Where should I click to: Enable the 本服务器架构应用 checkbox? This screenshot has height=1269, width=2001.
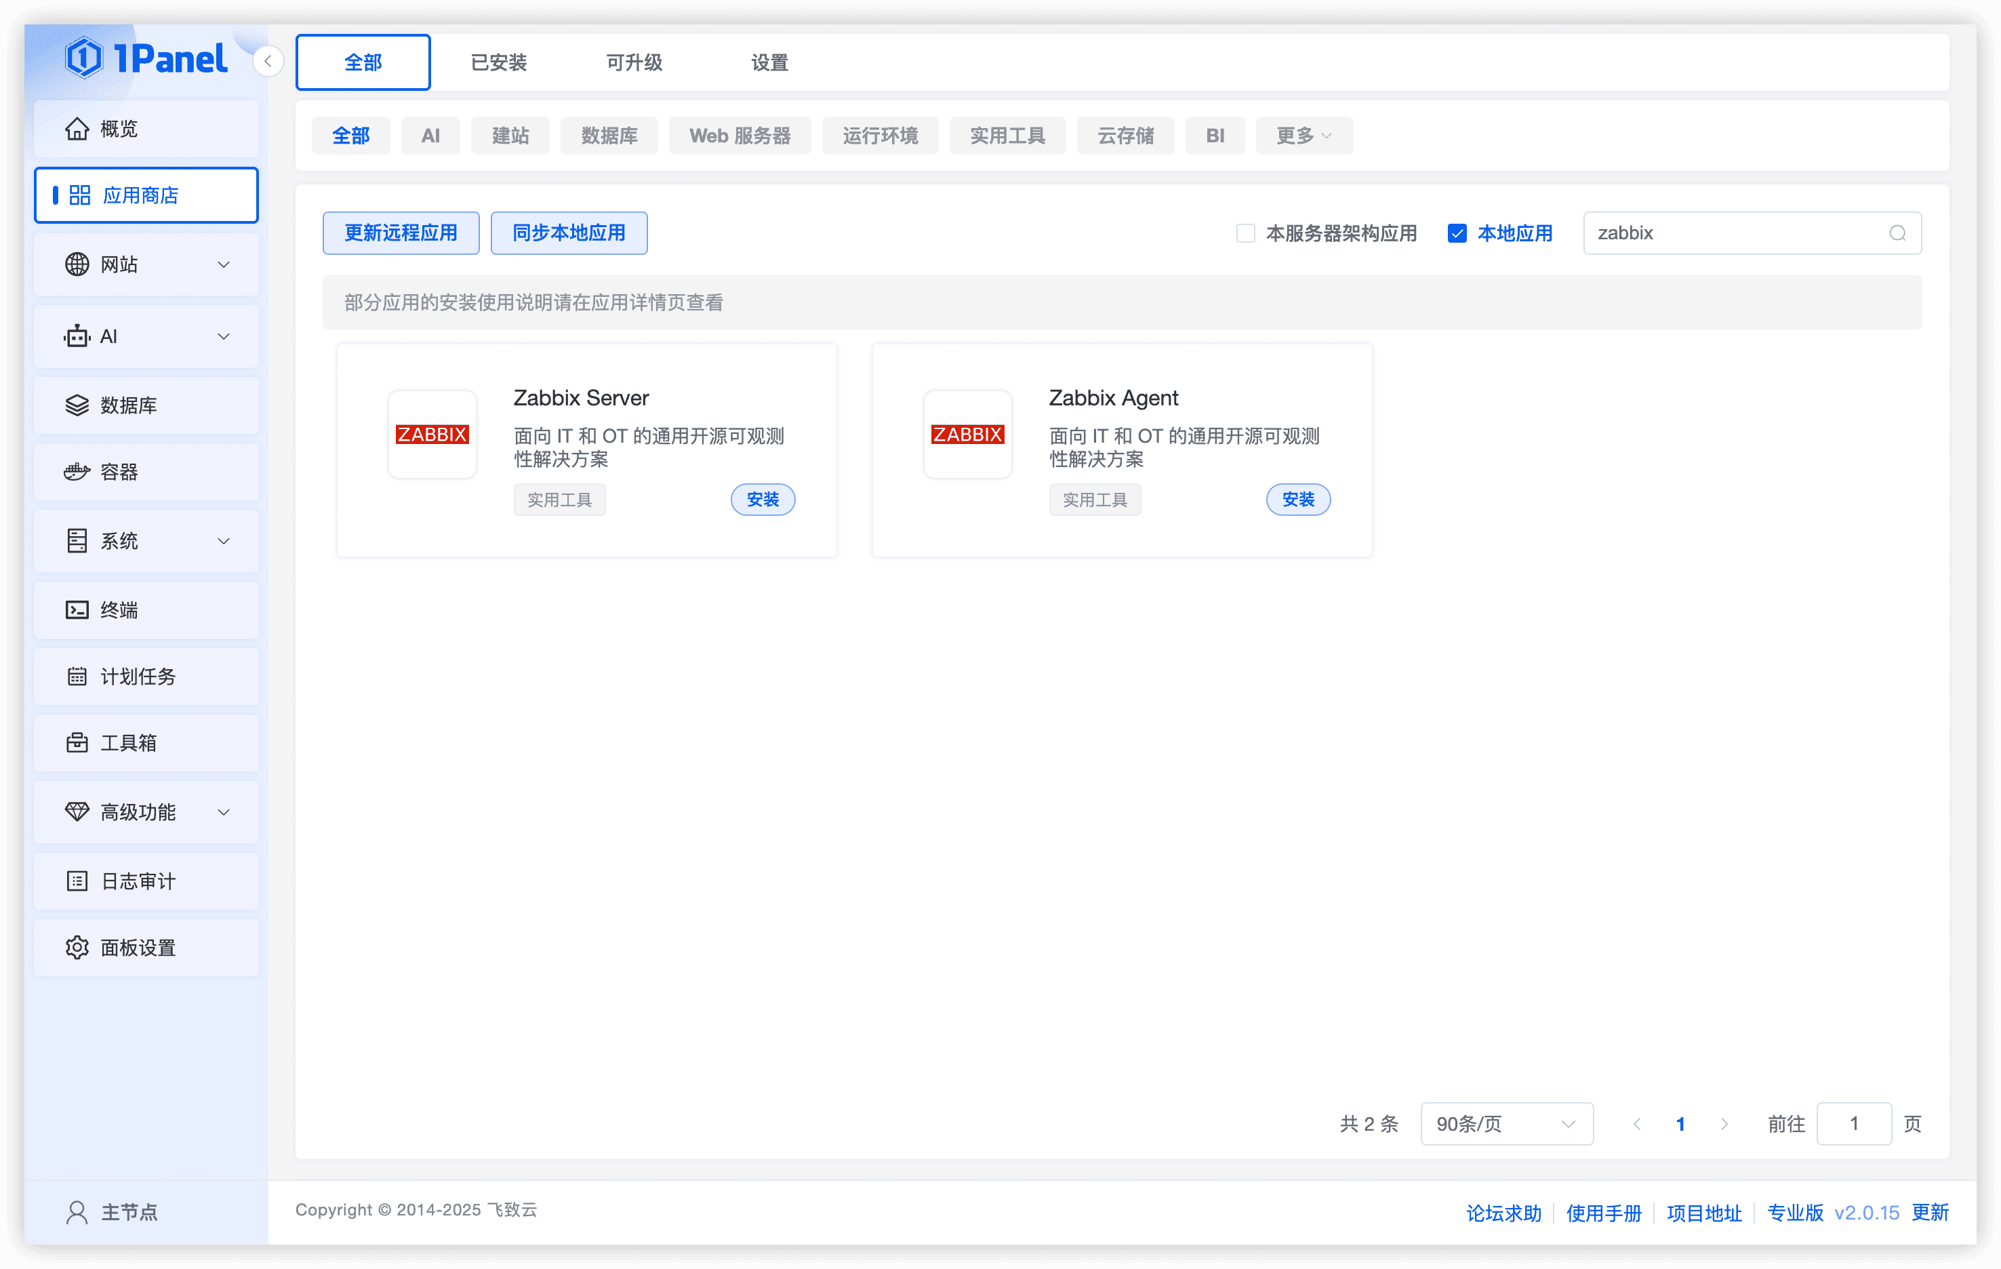point(1245,233)
